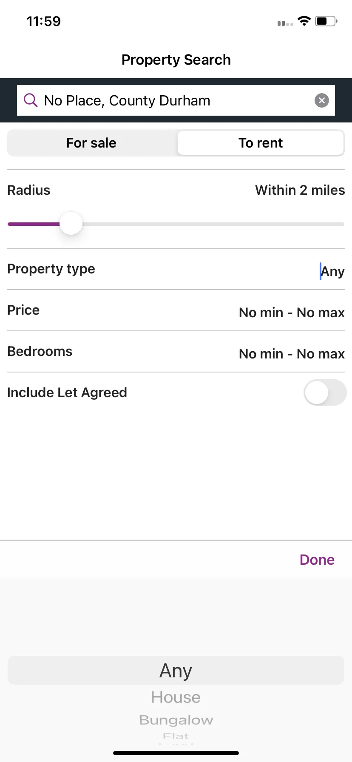The width and height of the screenshot is (352, 762).
Task: Tap the Within 2 miles value
Action: coord(300,190)
